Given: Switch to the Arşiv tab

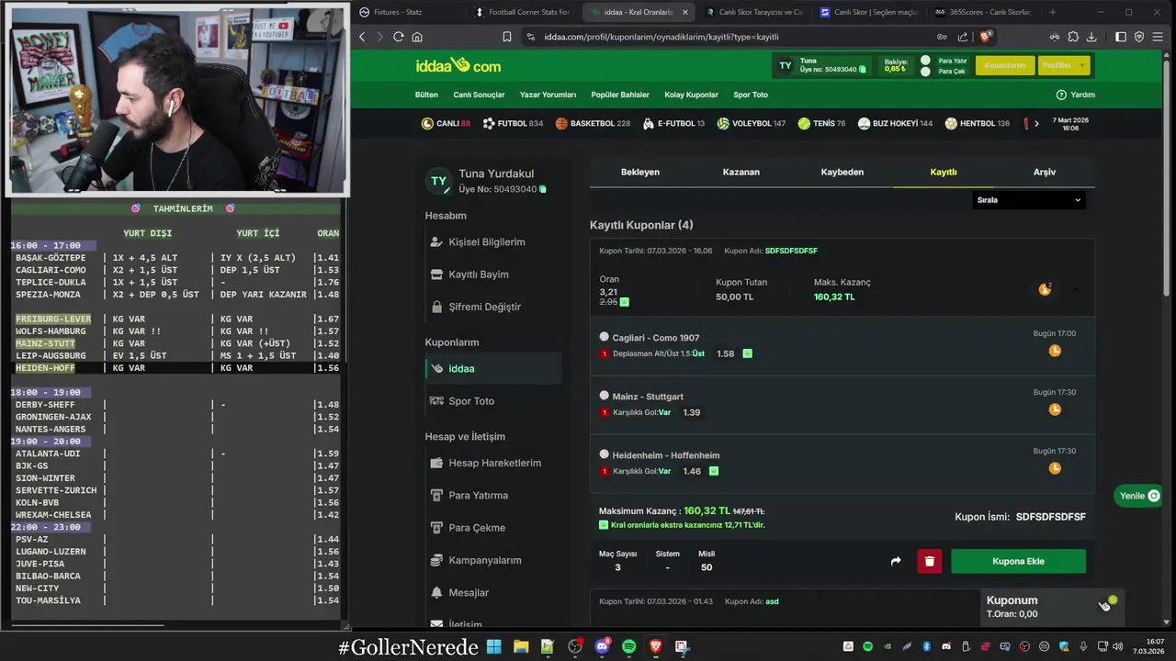Looking at the screenshot, I should pyautogui.click(x=1045, y=172).
